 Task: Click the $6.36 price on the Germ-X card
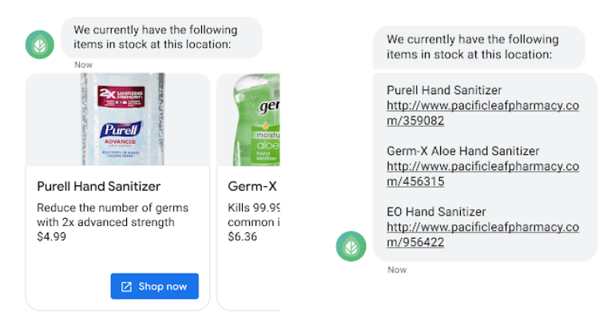pyautogui.click(x=243, y=236)
